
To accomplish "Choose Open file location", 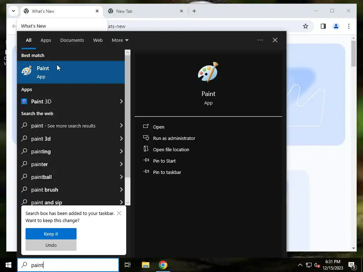I will pos(171,149).
